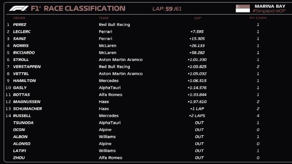292x164 pixels.
Task: Select PEREZ in first position
Action: click(x=19, y=25)
